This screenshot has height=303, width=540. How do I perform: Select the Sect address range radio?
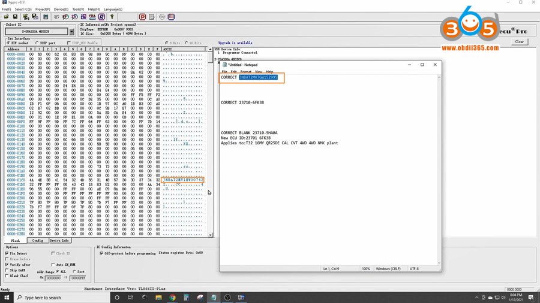point(74,271)
